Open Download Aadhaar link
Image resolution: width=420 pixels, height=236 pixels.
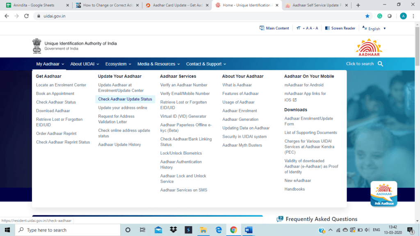pyautogui.click(x=53, y=111)
